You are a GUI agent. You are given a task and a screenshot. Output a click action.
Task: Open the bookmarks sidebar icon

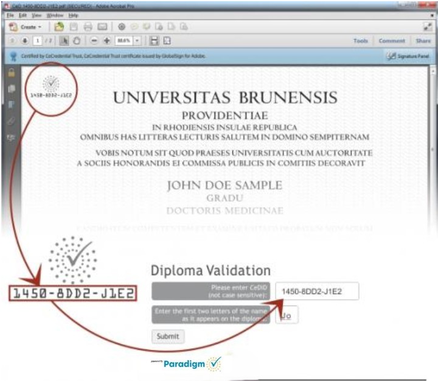click(12, 105)
